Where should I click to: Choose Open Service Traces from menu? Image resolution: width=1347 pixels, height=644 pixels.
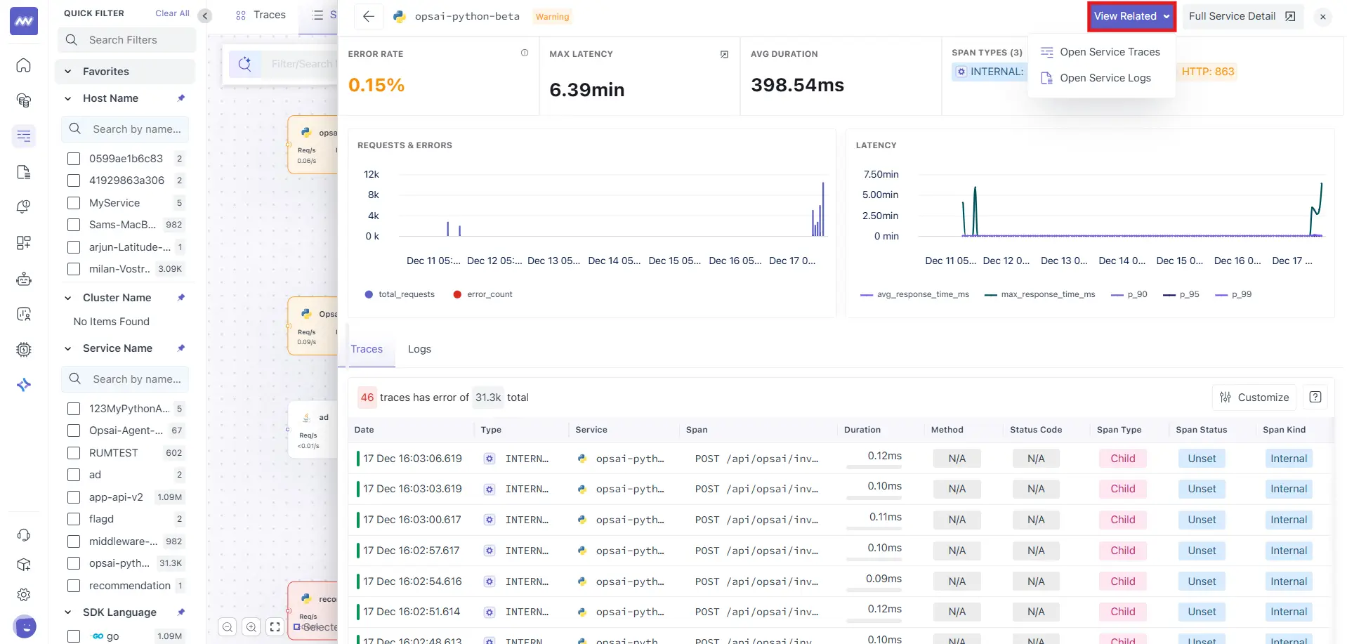(1109, 52)
